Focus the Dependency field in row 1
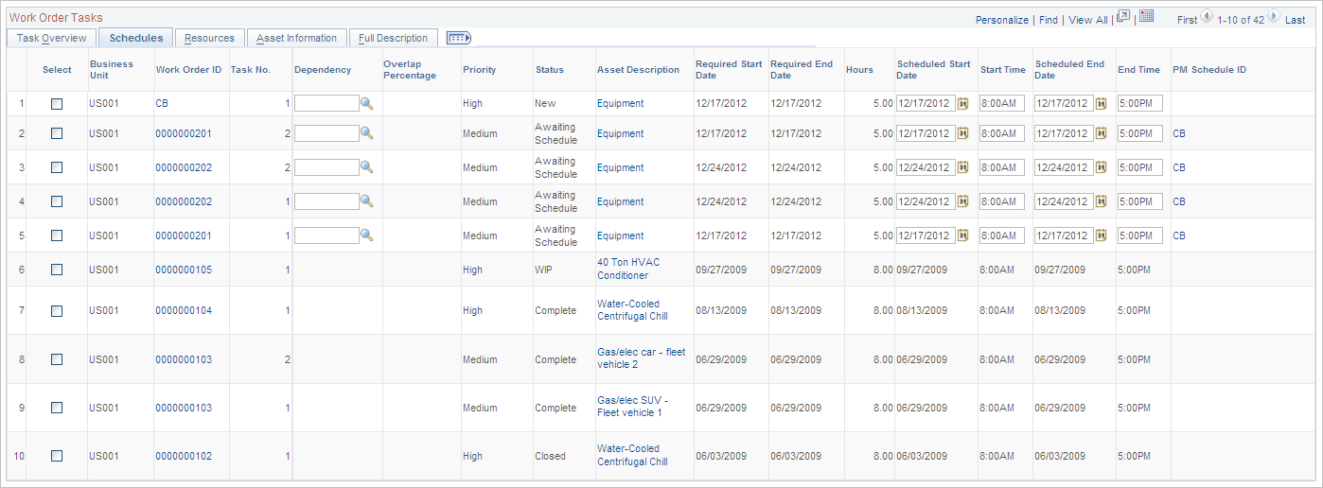The height and width of the screenshot is (488, 1323). (326, 104)
